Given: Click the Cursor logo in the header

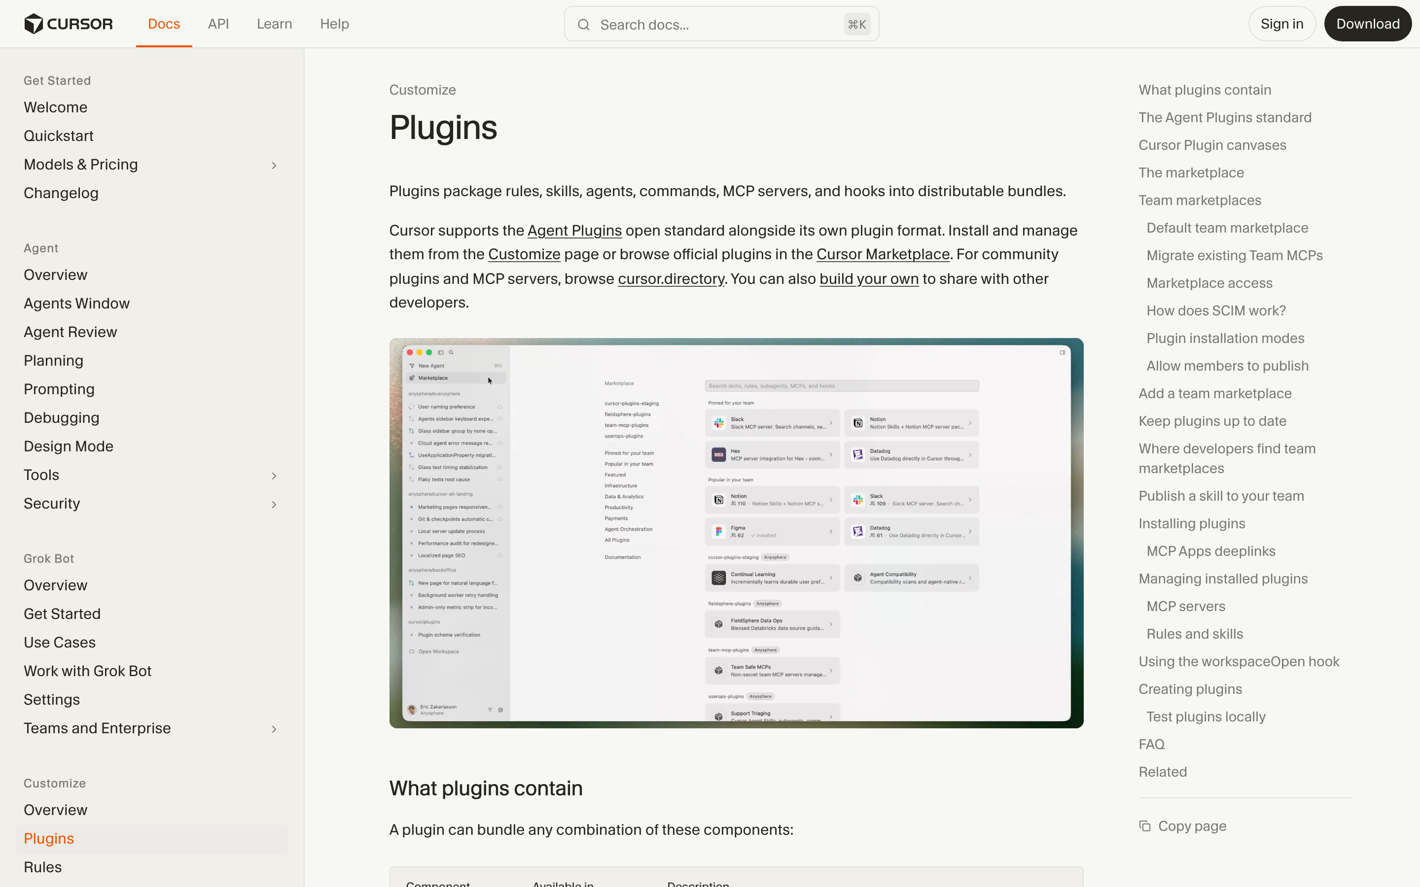Looking at the screenshot, I should [x=68, y=24].
